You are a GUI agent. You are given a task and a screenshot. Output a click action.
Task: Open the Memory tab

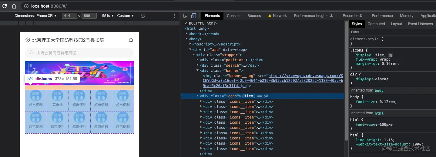[406, 16]
